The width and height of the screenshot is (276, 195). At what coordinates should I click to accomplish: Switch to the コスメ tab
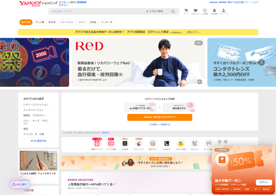point(81,22)
